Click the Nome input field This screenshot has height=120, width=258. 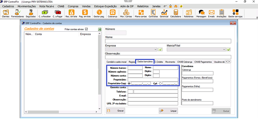pyautogui.click(x=168, y=41)
